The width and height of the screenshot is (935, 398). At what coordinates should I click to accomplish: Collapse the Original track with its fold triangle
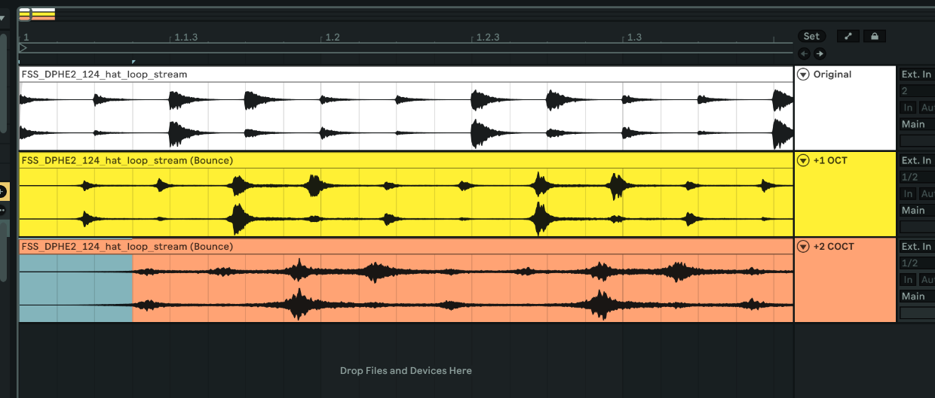803,74
